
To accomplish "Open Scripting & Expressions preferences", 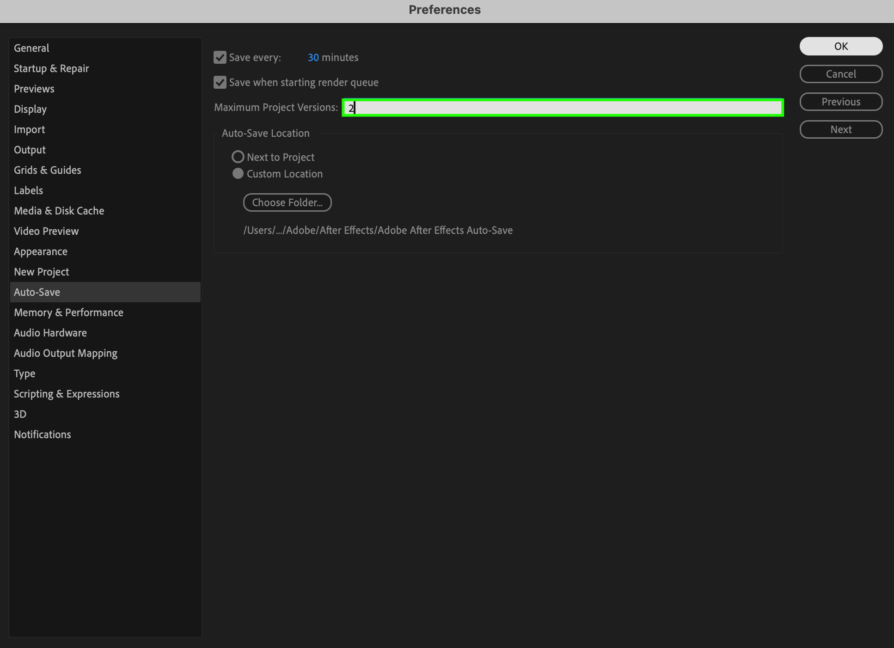I will (67, 394).
